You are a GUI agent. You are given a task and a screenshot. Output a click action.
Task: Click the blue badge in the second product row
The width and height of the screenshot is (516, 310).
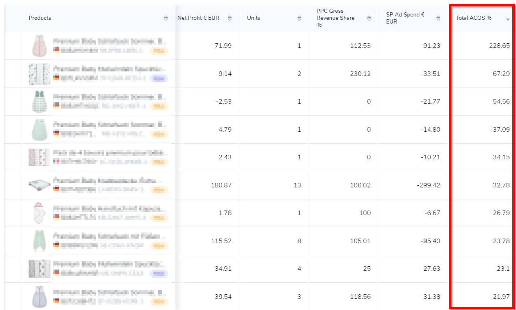click(x=159, y=78)
